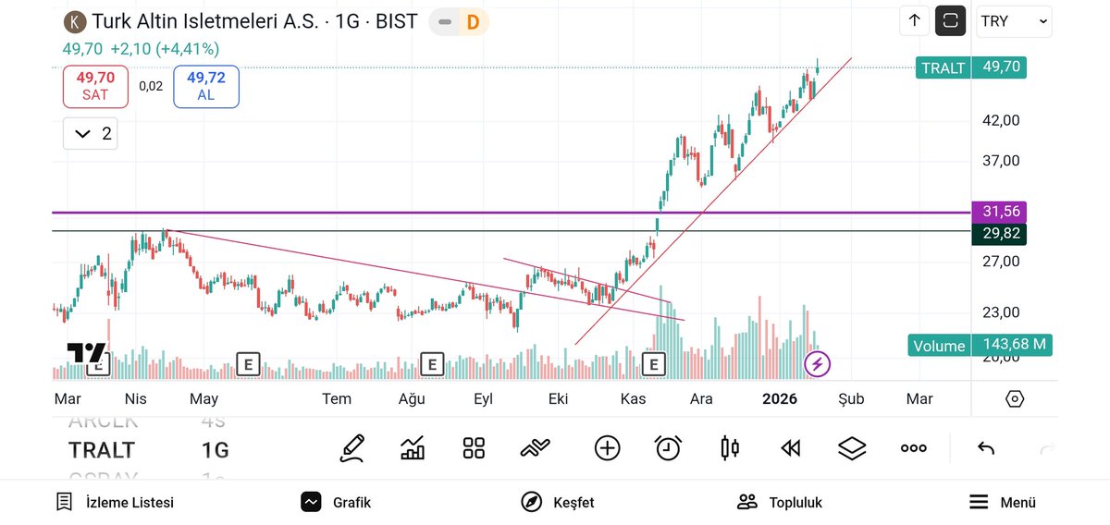Expand the collapsed indicators legend showing 2
The image size is (1110, 525).
91,134
